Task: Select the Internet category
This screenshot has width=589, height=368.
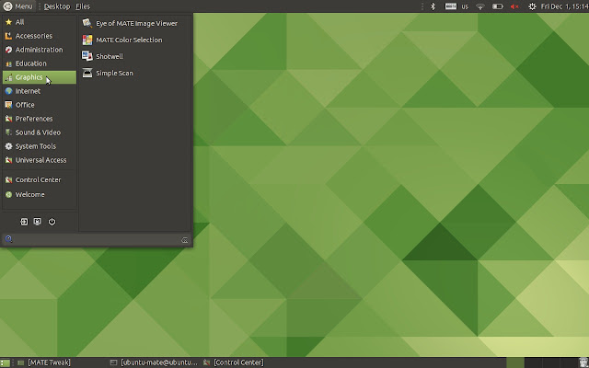Action: (x=39, y=91)
